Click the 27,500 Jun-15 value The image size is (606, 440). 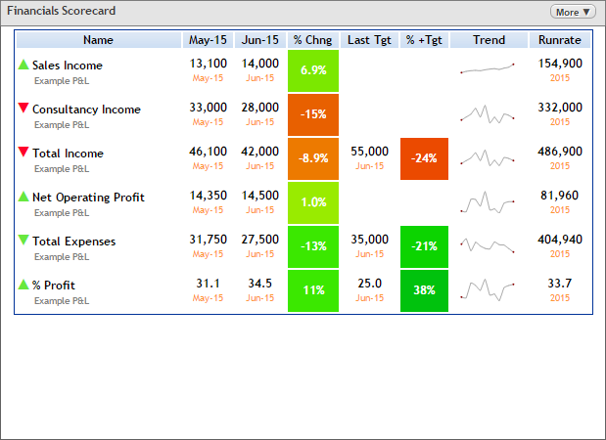(260, 240)
